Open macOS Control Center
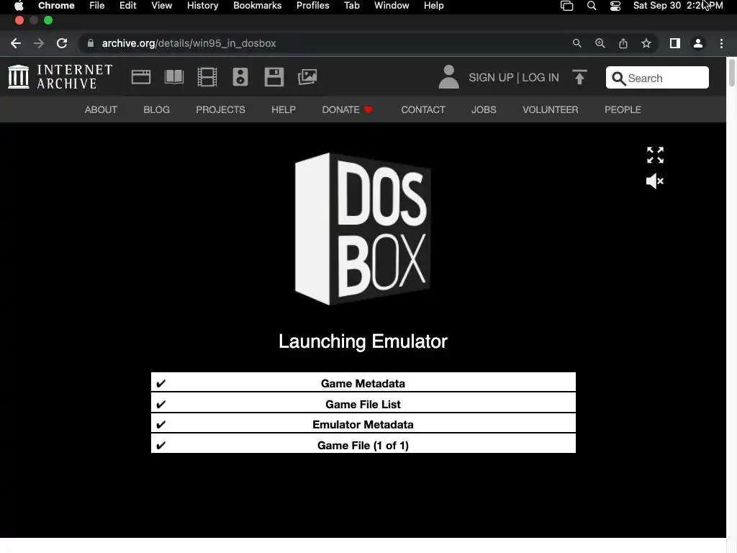Screen dimensions: 737x553 pos(615,6)
